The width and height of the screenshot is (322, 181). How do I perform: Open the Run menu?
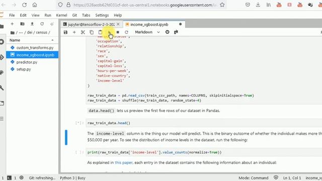(48, 15)
